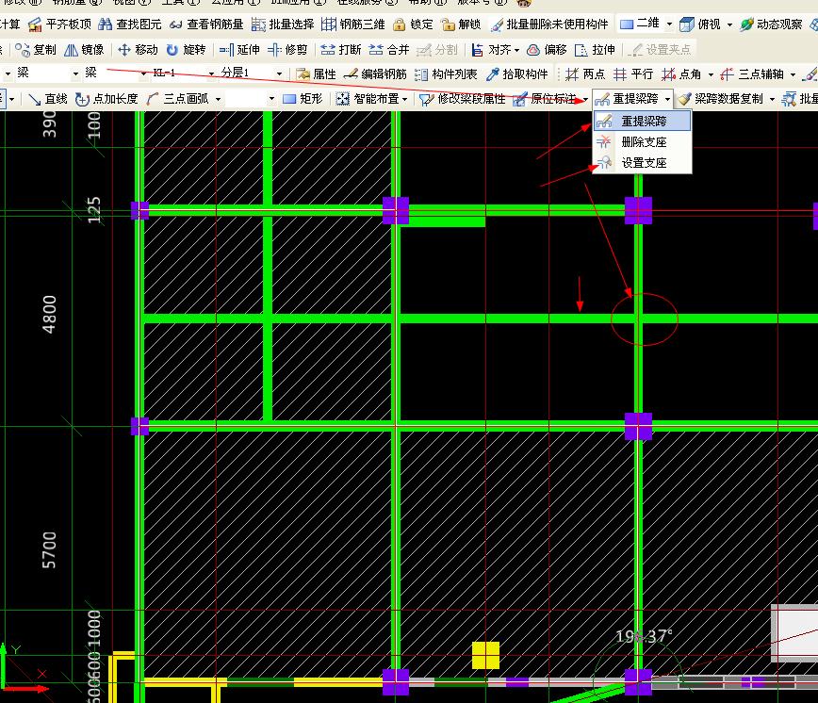Expand the 二维 view mode dropdown
Image resolution: width=818 pixels, height=703 pixels.
click(x=669, y=24)
